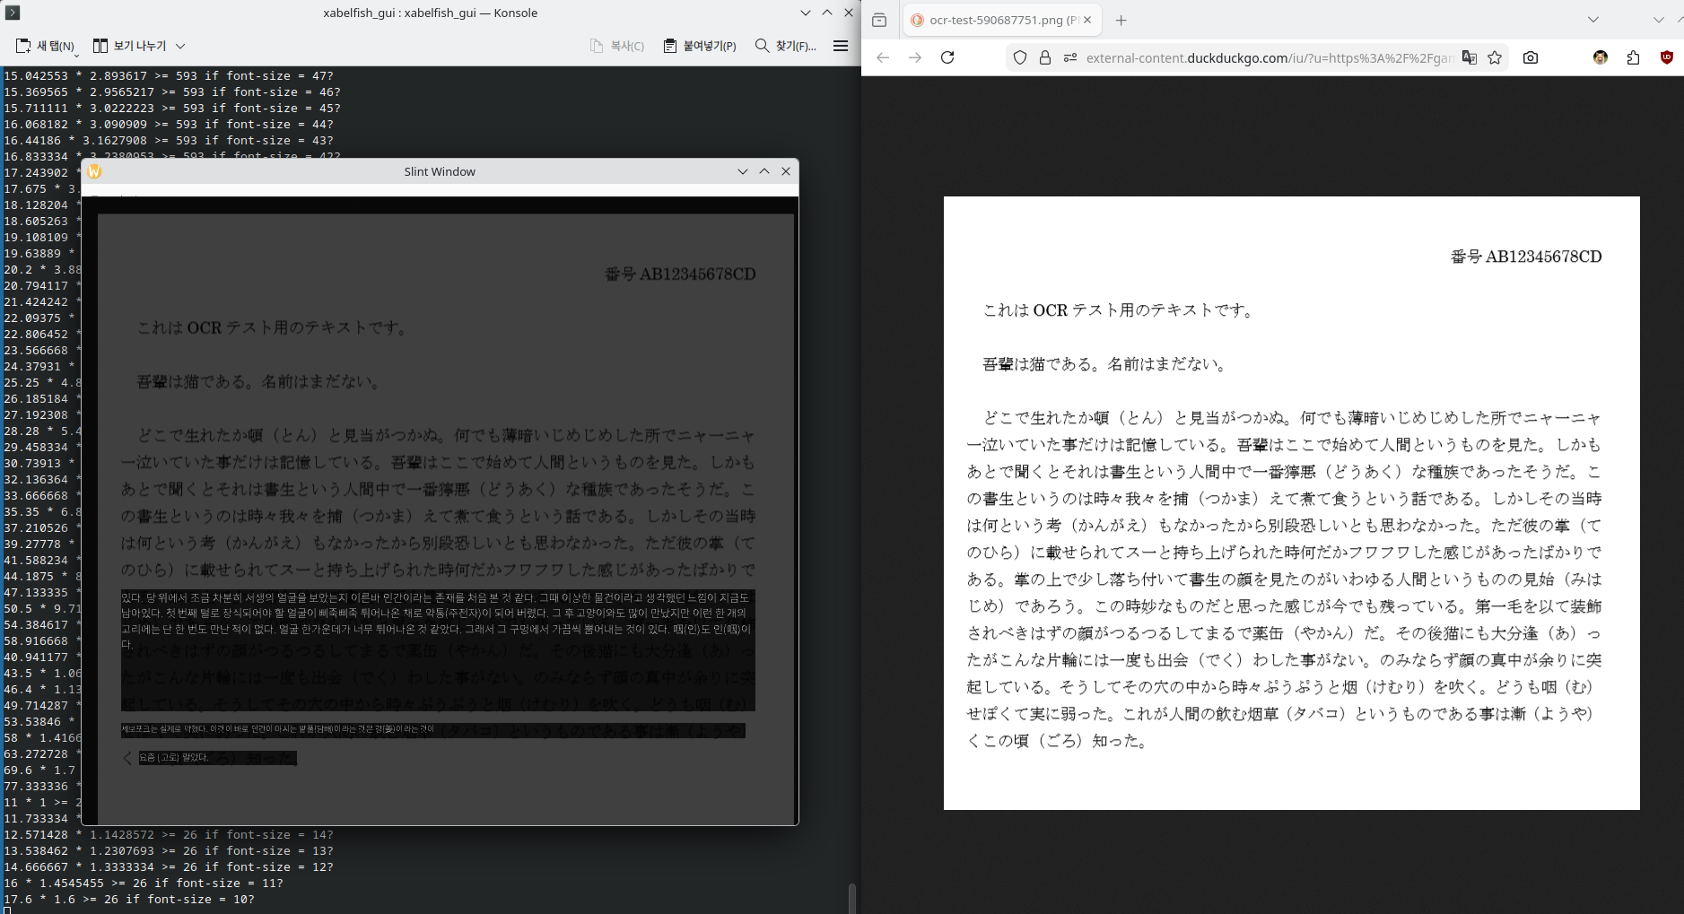1684x914 pixels.
Task: Open the list all tabs dropdown
Action: coord(1592,20)
